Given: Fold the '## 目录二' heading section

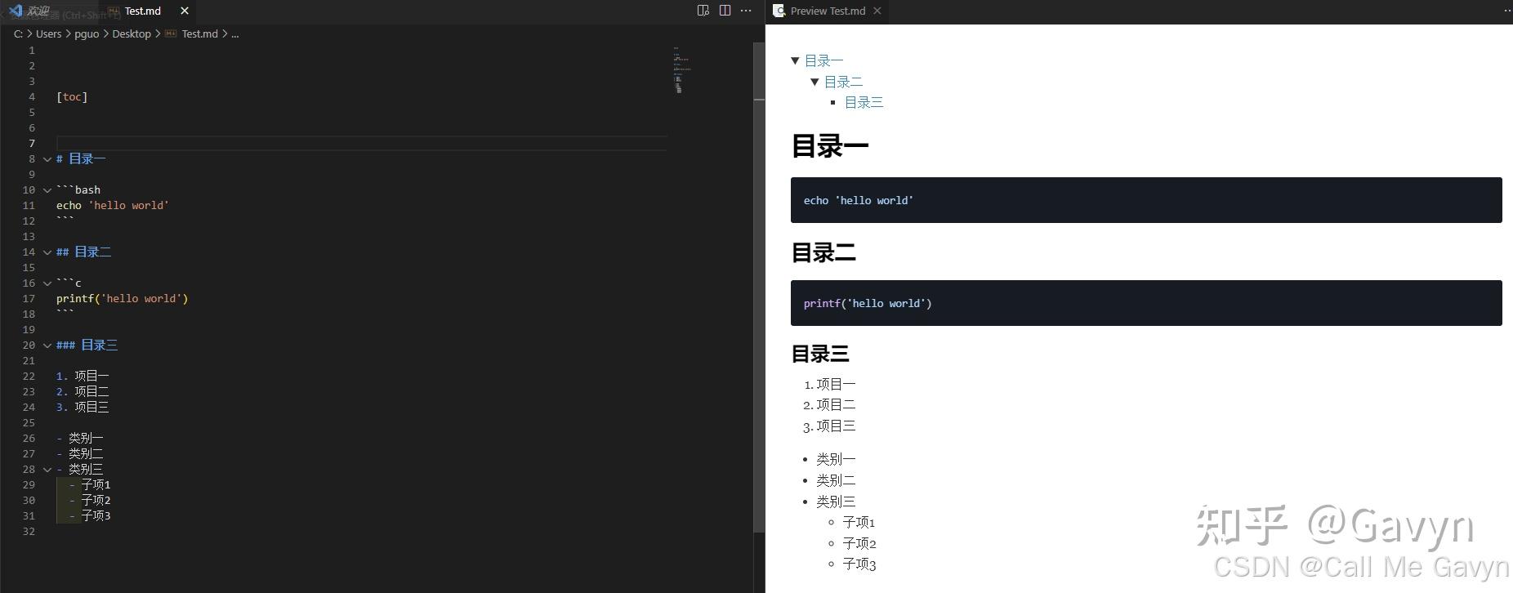Looking at the screenshot, I should point(47,252).
